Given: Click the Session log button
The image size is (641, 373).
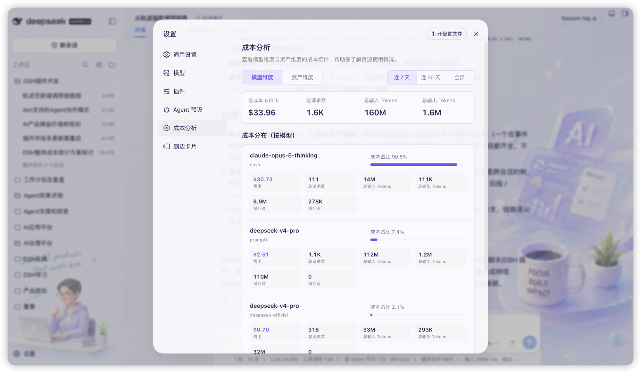Looking at the screenshot, I should pos(579,18).
